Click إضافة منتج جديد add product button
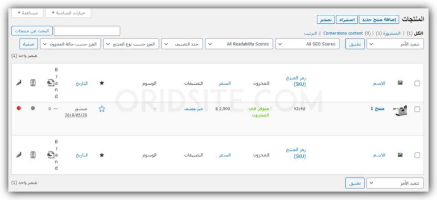Image resolution: width=437 pixels, height=200 pixels. coord(379,20)
